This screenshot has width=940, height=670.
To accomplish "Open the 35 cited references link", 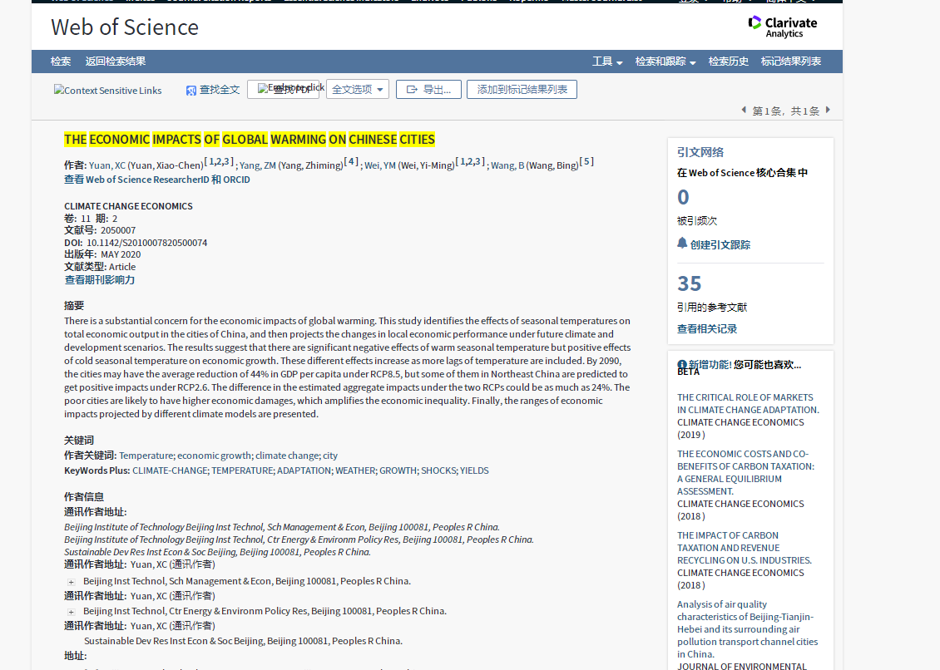I will click(690, 284).
